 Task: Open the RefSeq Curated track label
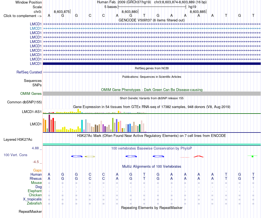coord(29,72)
